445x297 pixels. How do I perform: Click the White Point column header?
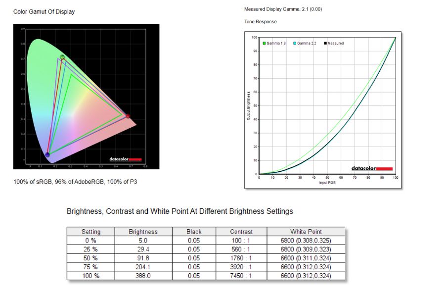coord(306,231)
